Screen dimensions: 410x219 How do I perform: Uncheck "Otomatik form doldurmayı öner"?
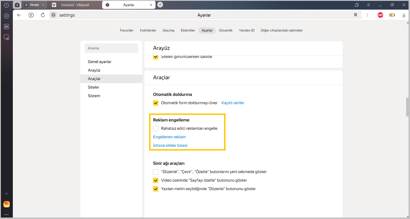[156, 103]
